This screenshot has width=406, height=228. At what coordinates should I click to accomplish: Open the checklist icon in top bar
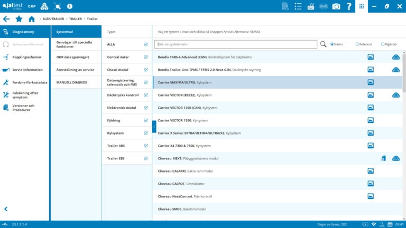[x=298, y=6]
